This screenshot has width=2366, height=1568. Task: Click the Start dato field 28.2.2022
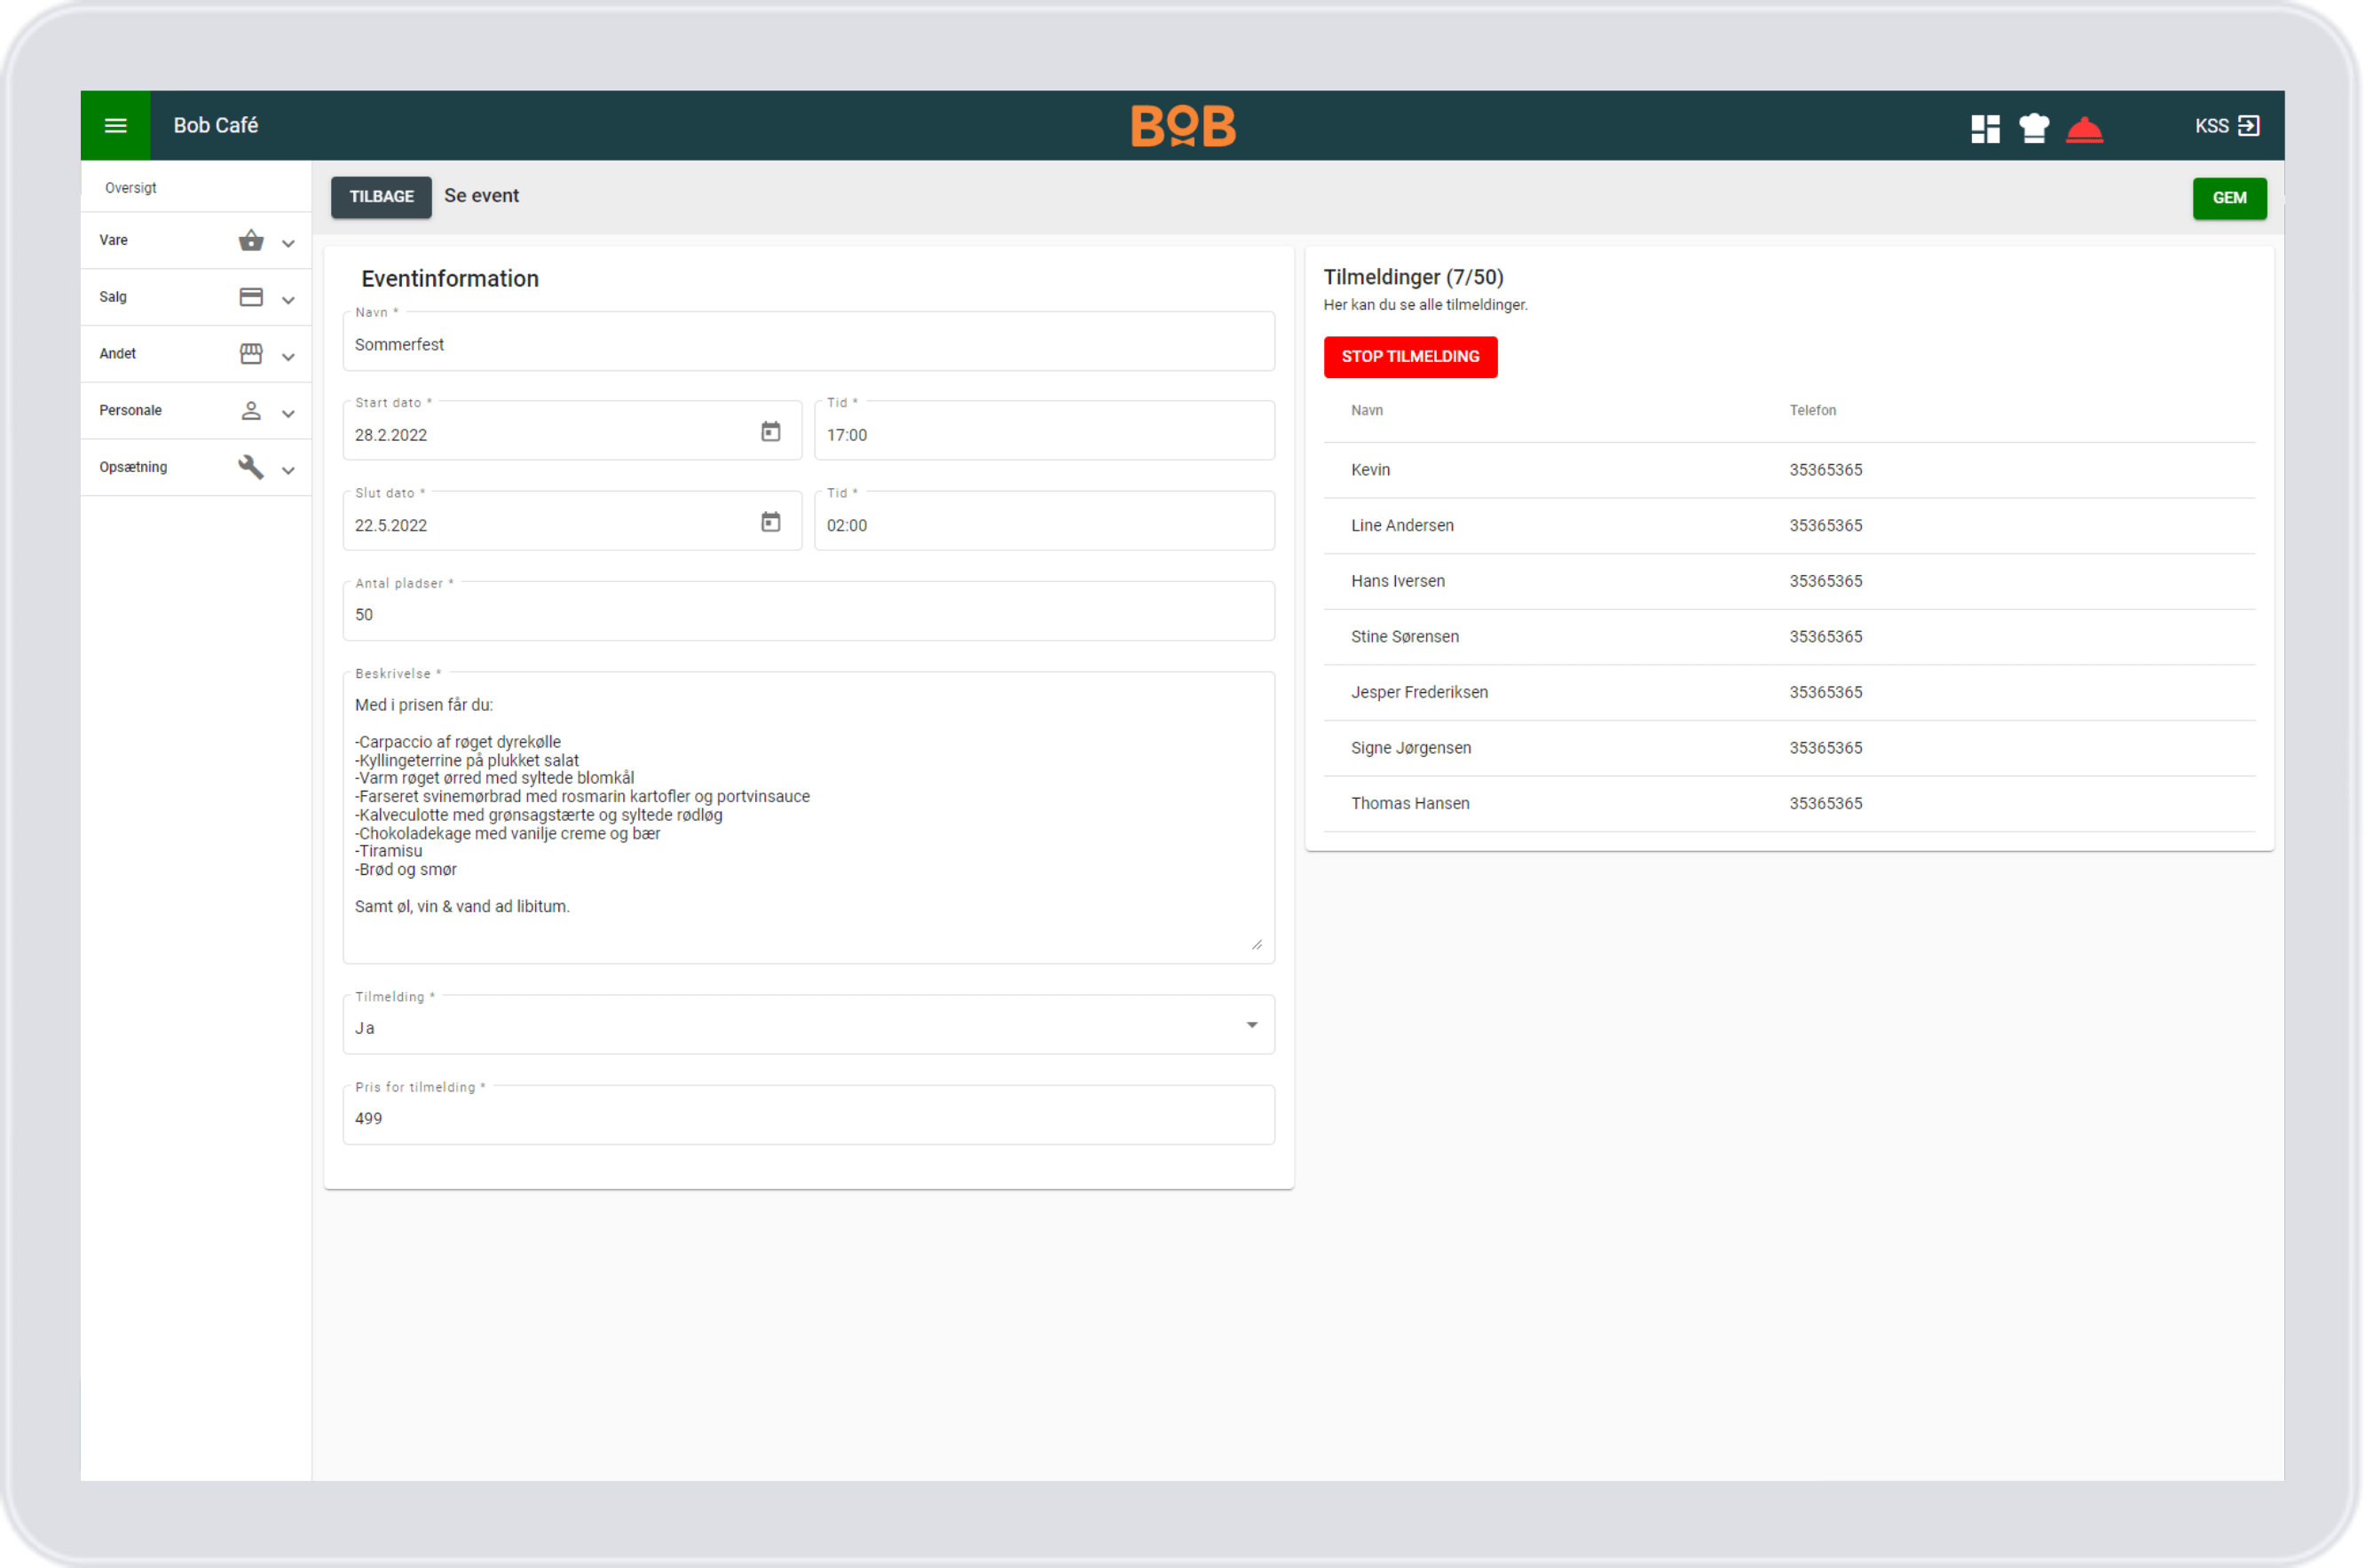tap(572, 432)
